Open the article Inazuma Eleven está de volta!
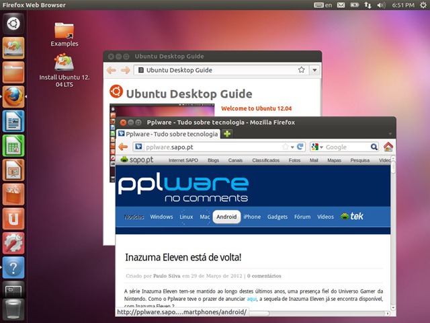The image size is (430, 323). pyautogui.click(x=183, y=257)
